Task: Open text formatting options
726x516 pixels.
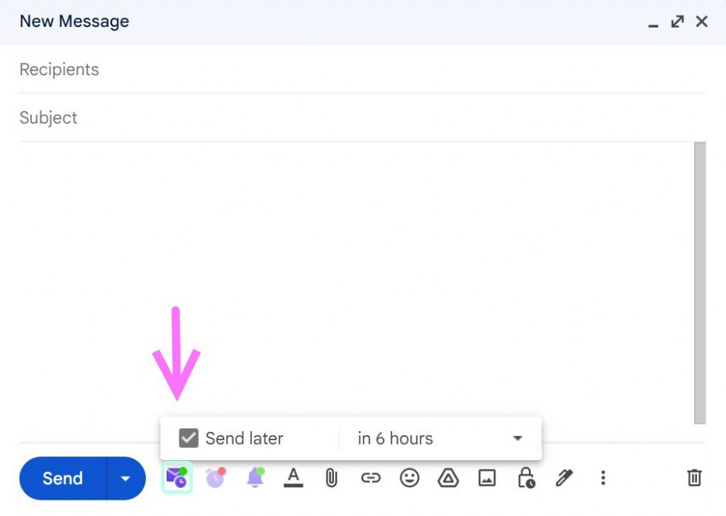Action: point(294,478)
